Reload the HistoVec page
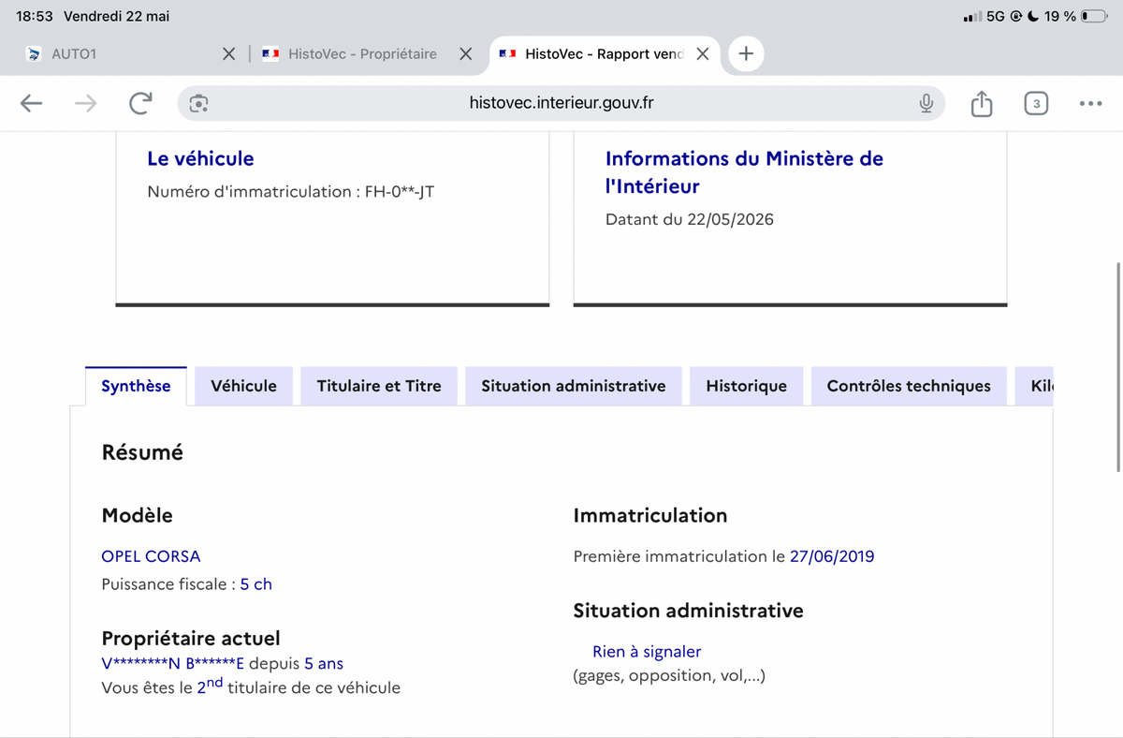The image size is (1123, 738). pyautogui.click(x=140, y=104)
